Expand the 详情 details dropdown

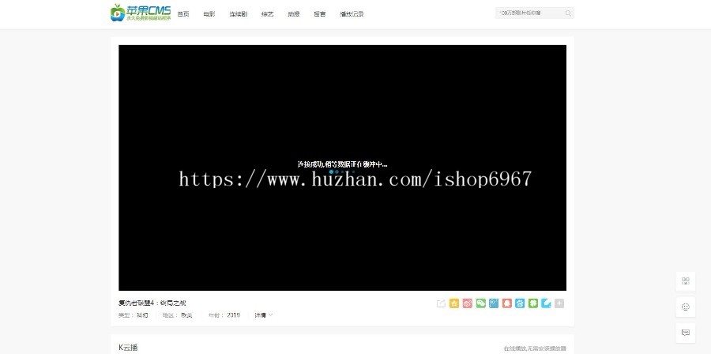(x=263, y=315)
